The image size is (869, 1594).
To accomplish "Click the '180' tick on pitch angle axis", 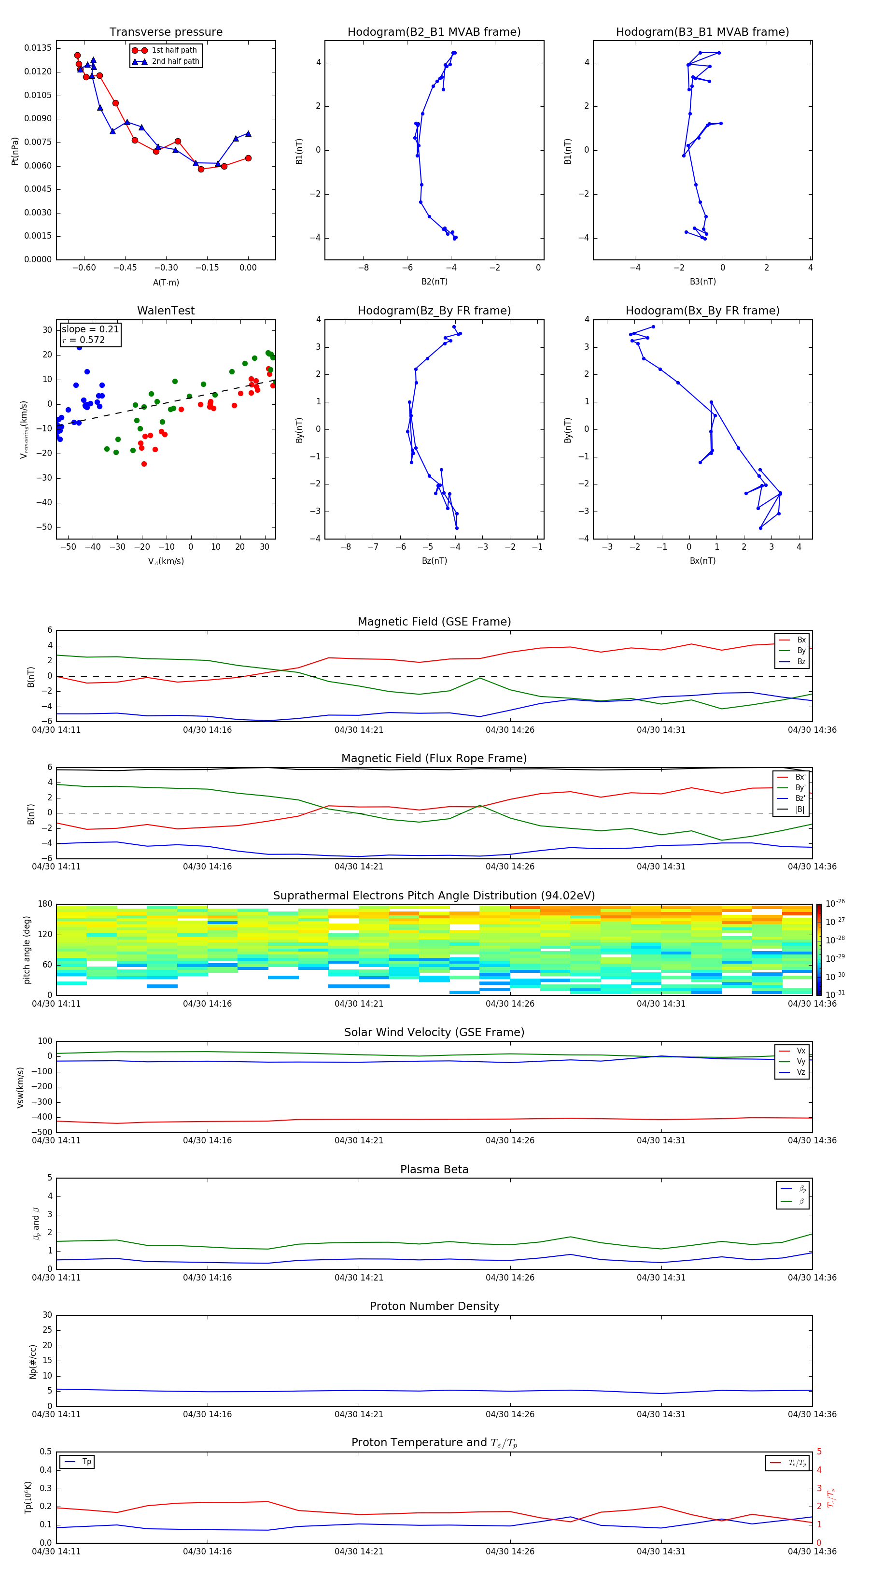I will point(45,904).
